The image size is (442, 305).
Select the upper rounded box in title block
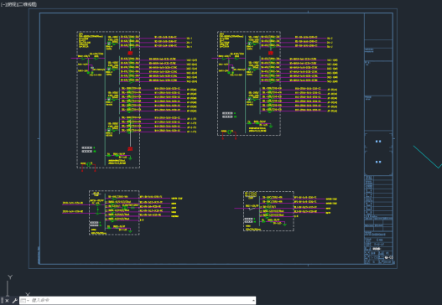378,142
